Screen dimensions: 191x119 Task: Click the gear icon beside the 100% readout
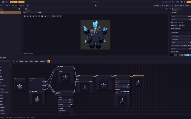click(181, 2)
